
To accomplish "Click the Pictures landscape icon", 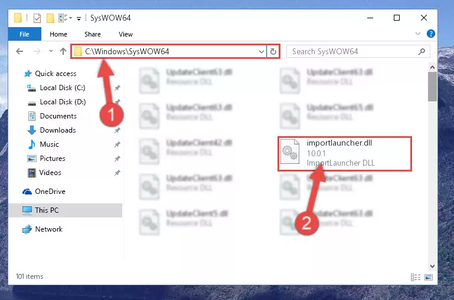I will (31, 159).
